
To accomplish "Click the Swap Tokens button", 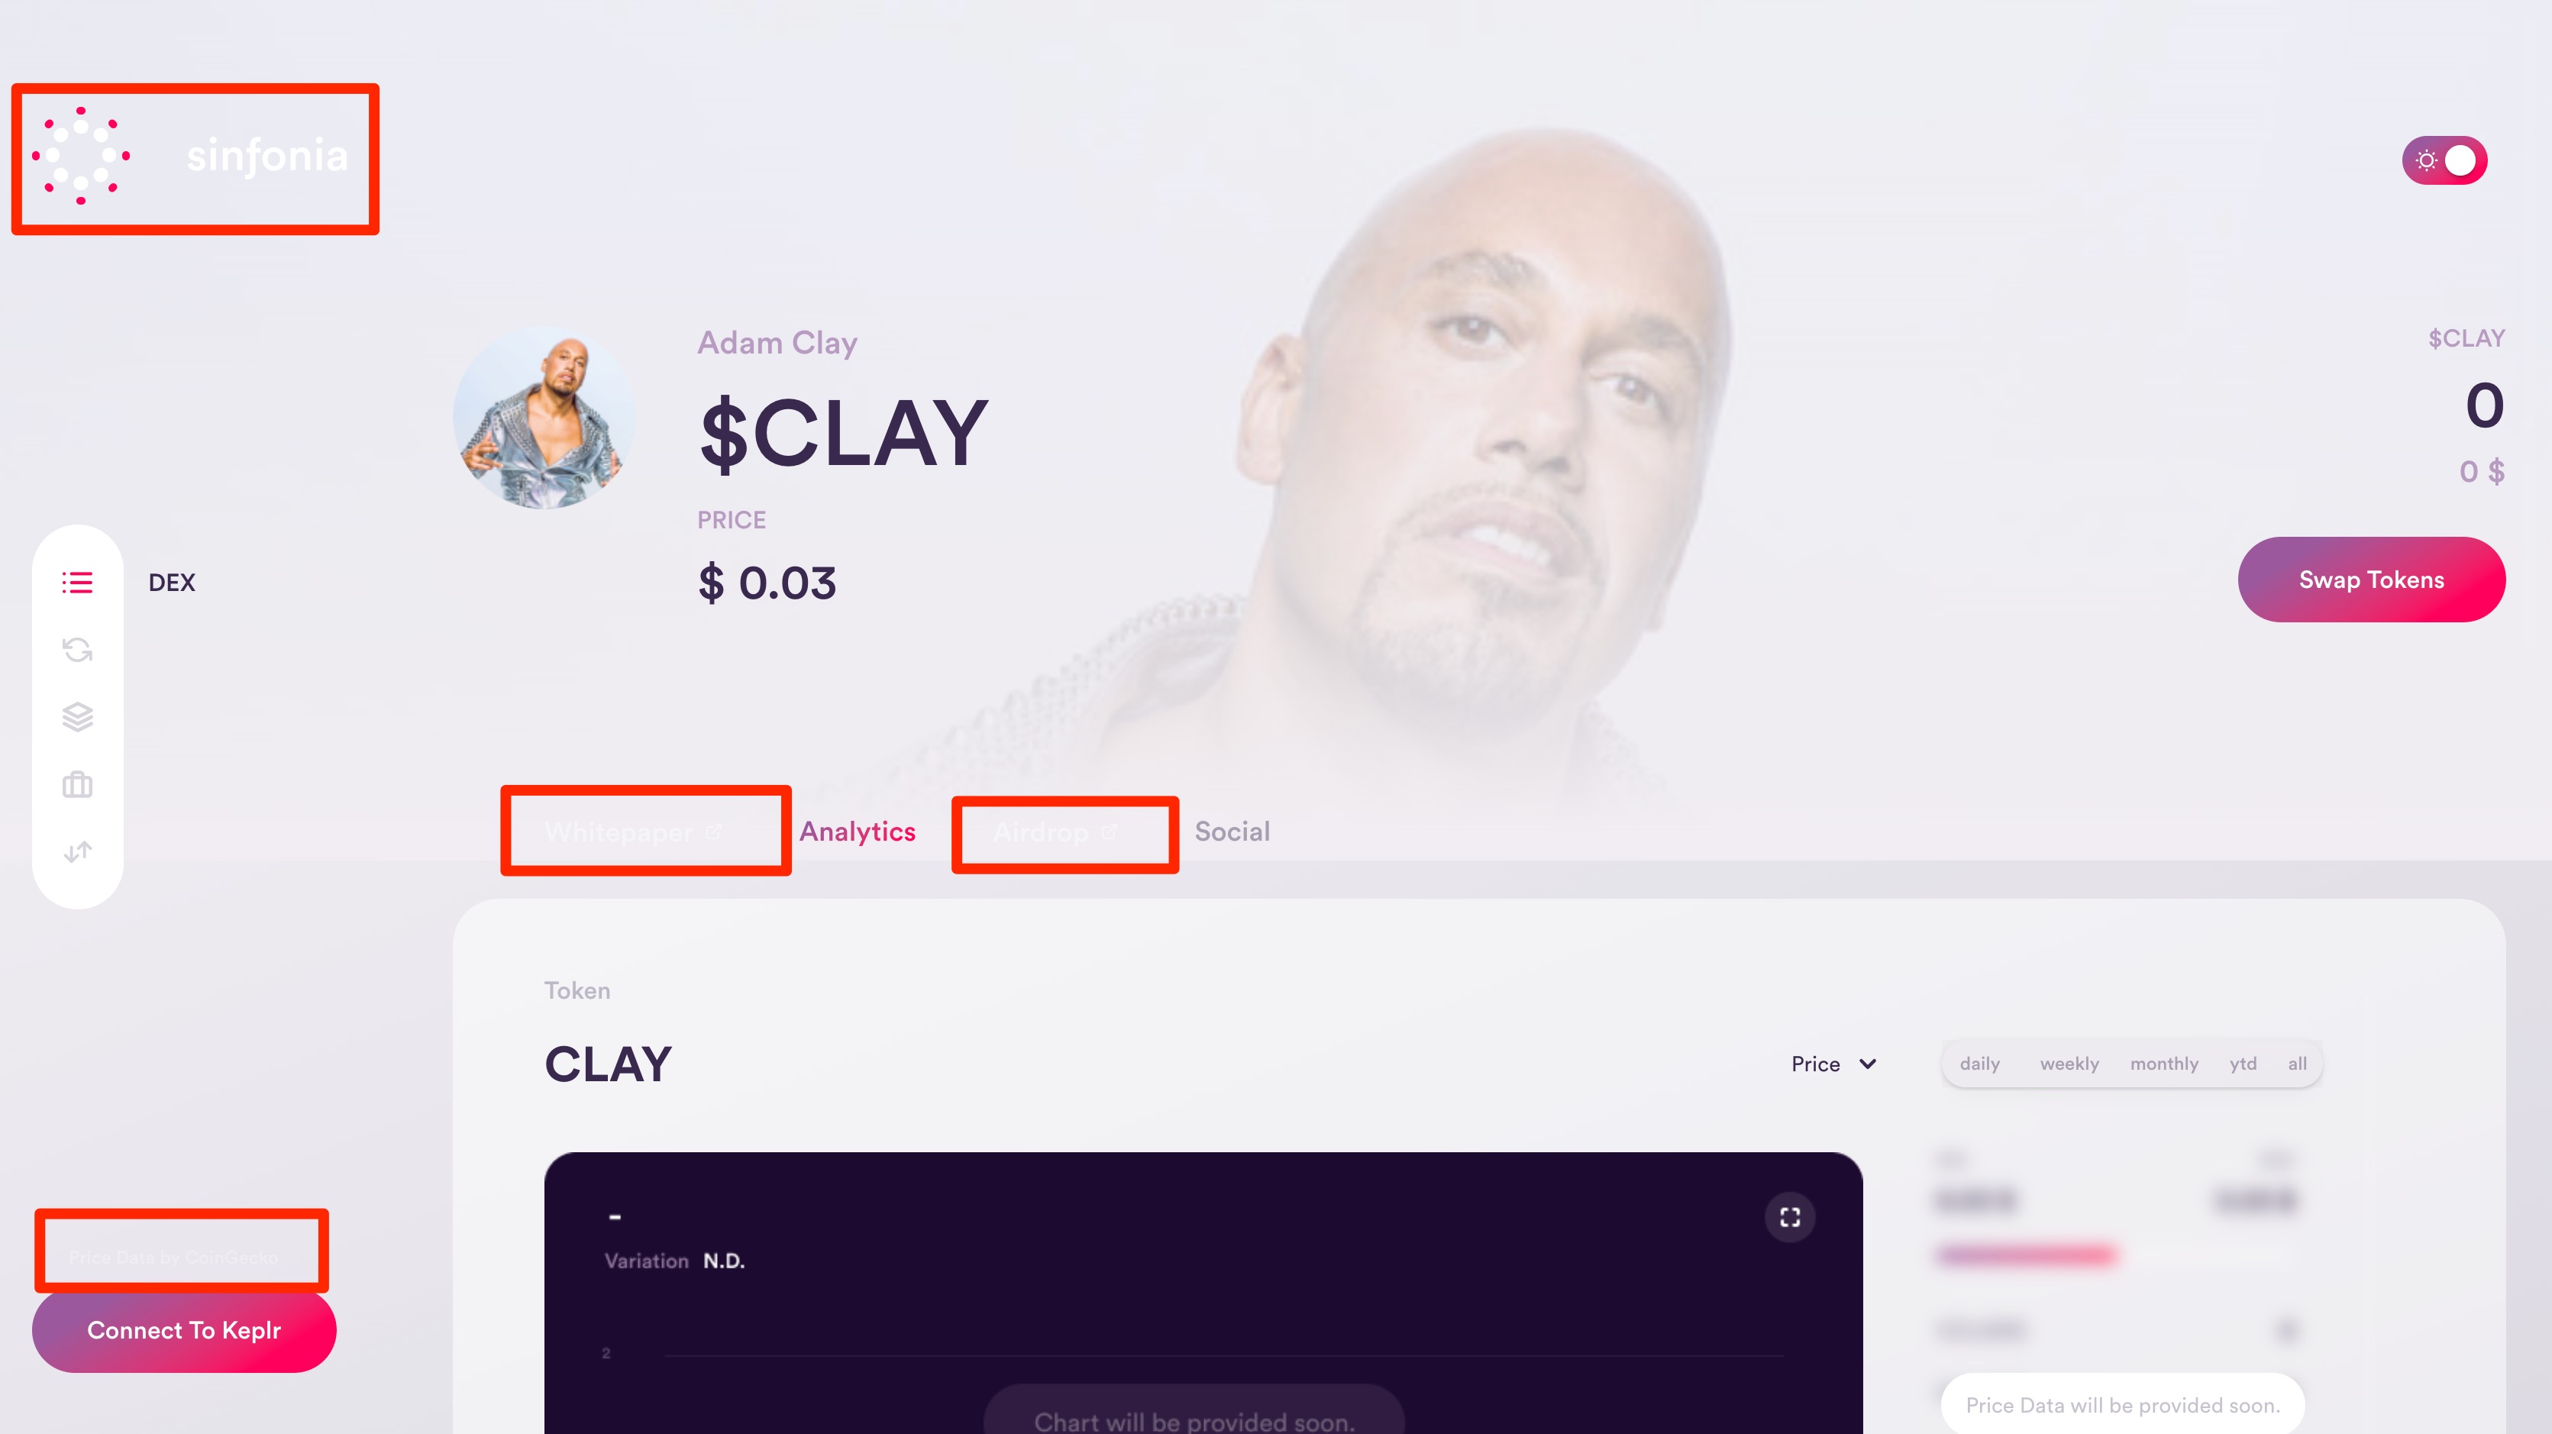I will 2371,580.
